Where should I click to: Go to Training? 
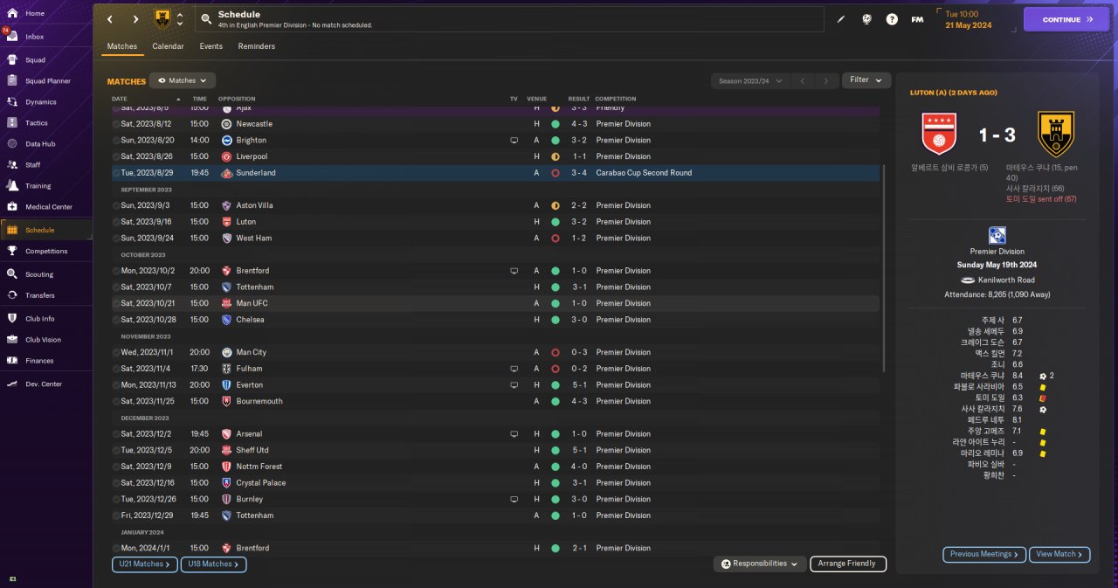(38, 186)
